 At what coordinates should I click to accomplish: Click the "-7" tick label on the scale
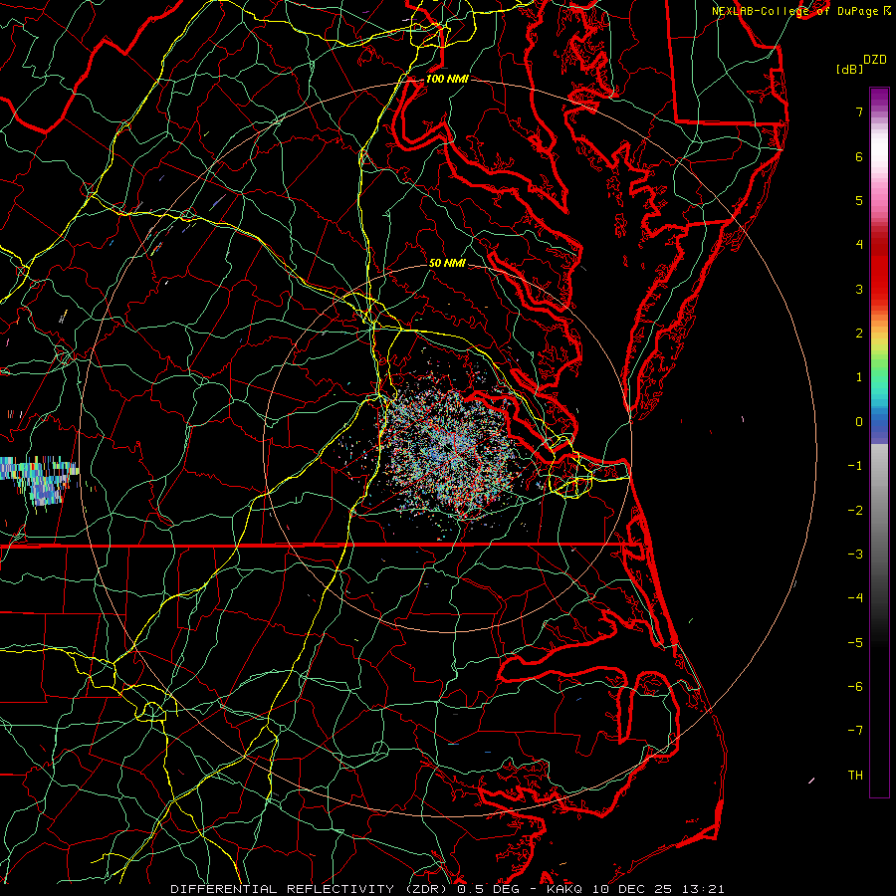[855, 731]
